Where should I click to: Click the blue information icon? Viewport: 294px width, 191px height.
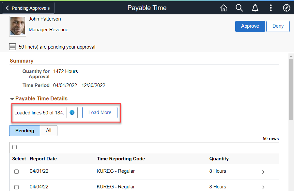(72, 112)
